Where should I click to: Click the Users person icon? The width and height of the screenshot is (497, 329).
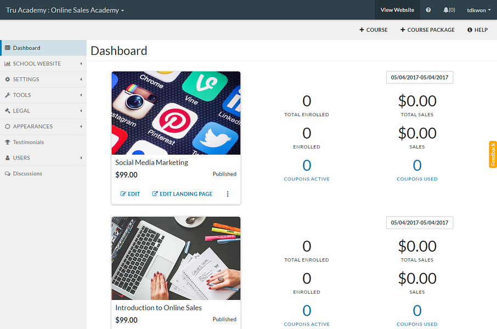(x=8, y=158)
